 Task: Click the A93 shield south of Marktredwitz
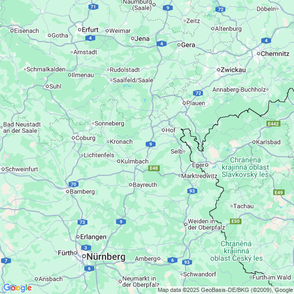(192, 191)
